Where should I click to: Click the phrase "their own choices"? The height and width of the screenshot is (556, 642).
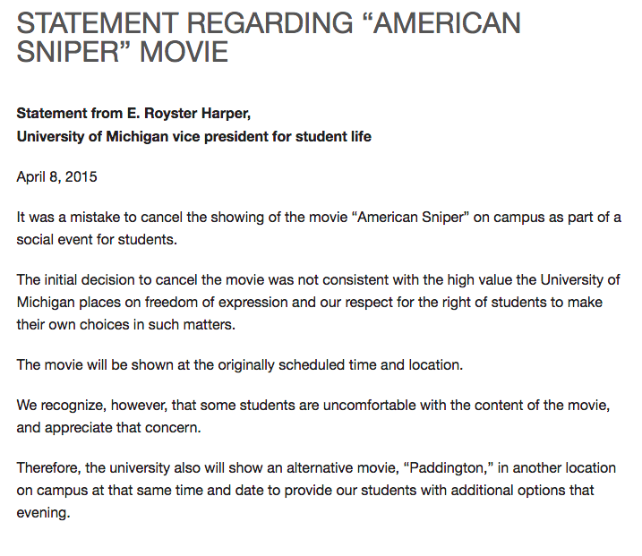[72, 324]
